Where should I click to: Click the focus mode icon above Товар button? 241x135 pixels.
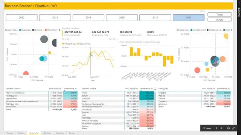(x=201, y=11)
